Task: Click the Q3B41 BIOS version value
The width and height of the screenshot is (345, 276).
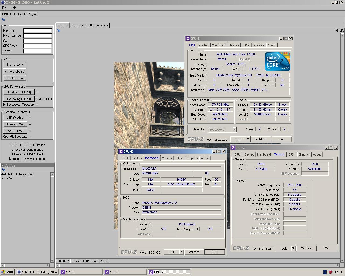Action: [181, 208]
